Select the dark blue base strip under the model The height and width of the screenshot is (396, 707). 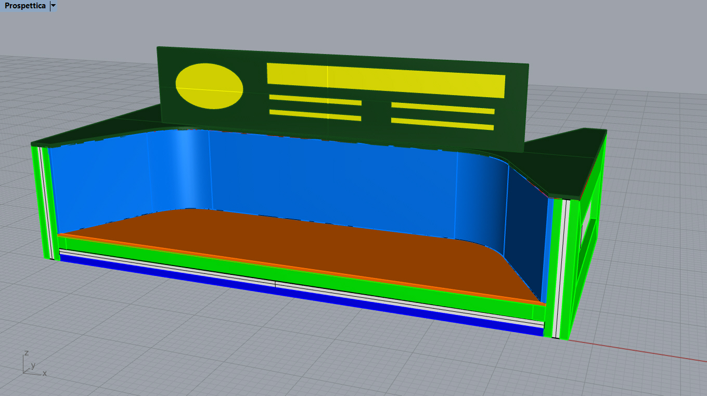pyautogui.click(x=302, y=295)
